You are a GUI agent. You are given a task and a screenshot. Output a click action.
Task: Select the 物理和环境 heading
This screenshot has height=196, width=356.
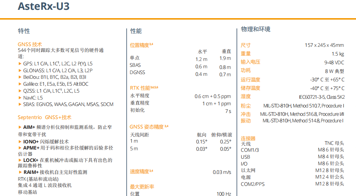[255, 29]
